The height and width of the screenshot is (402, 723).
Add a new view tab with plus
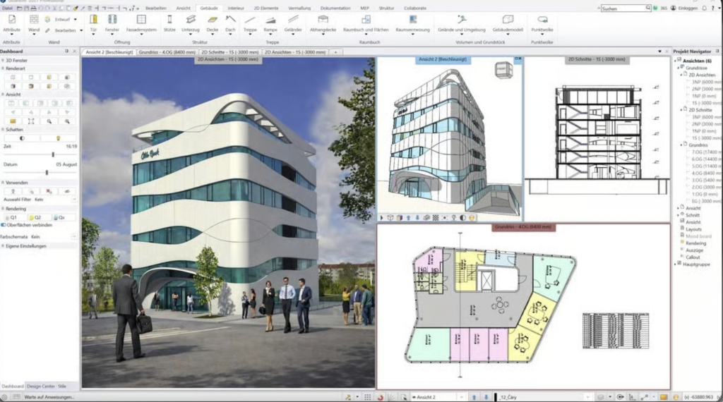pos(335,52)
